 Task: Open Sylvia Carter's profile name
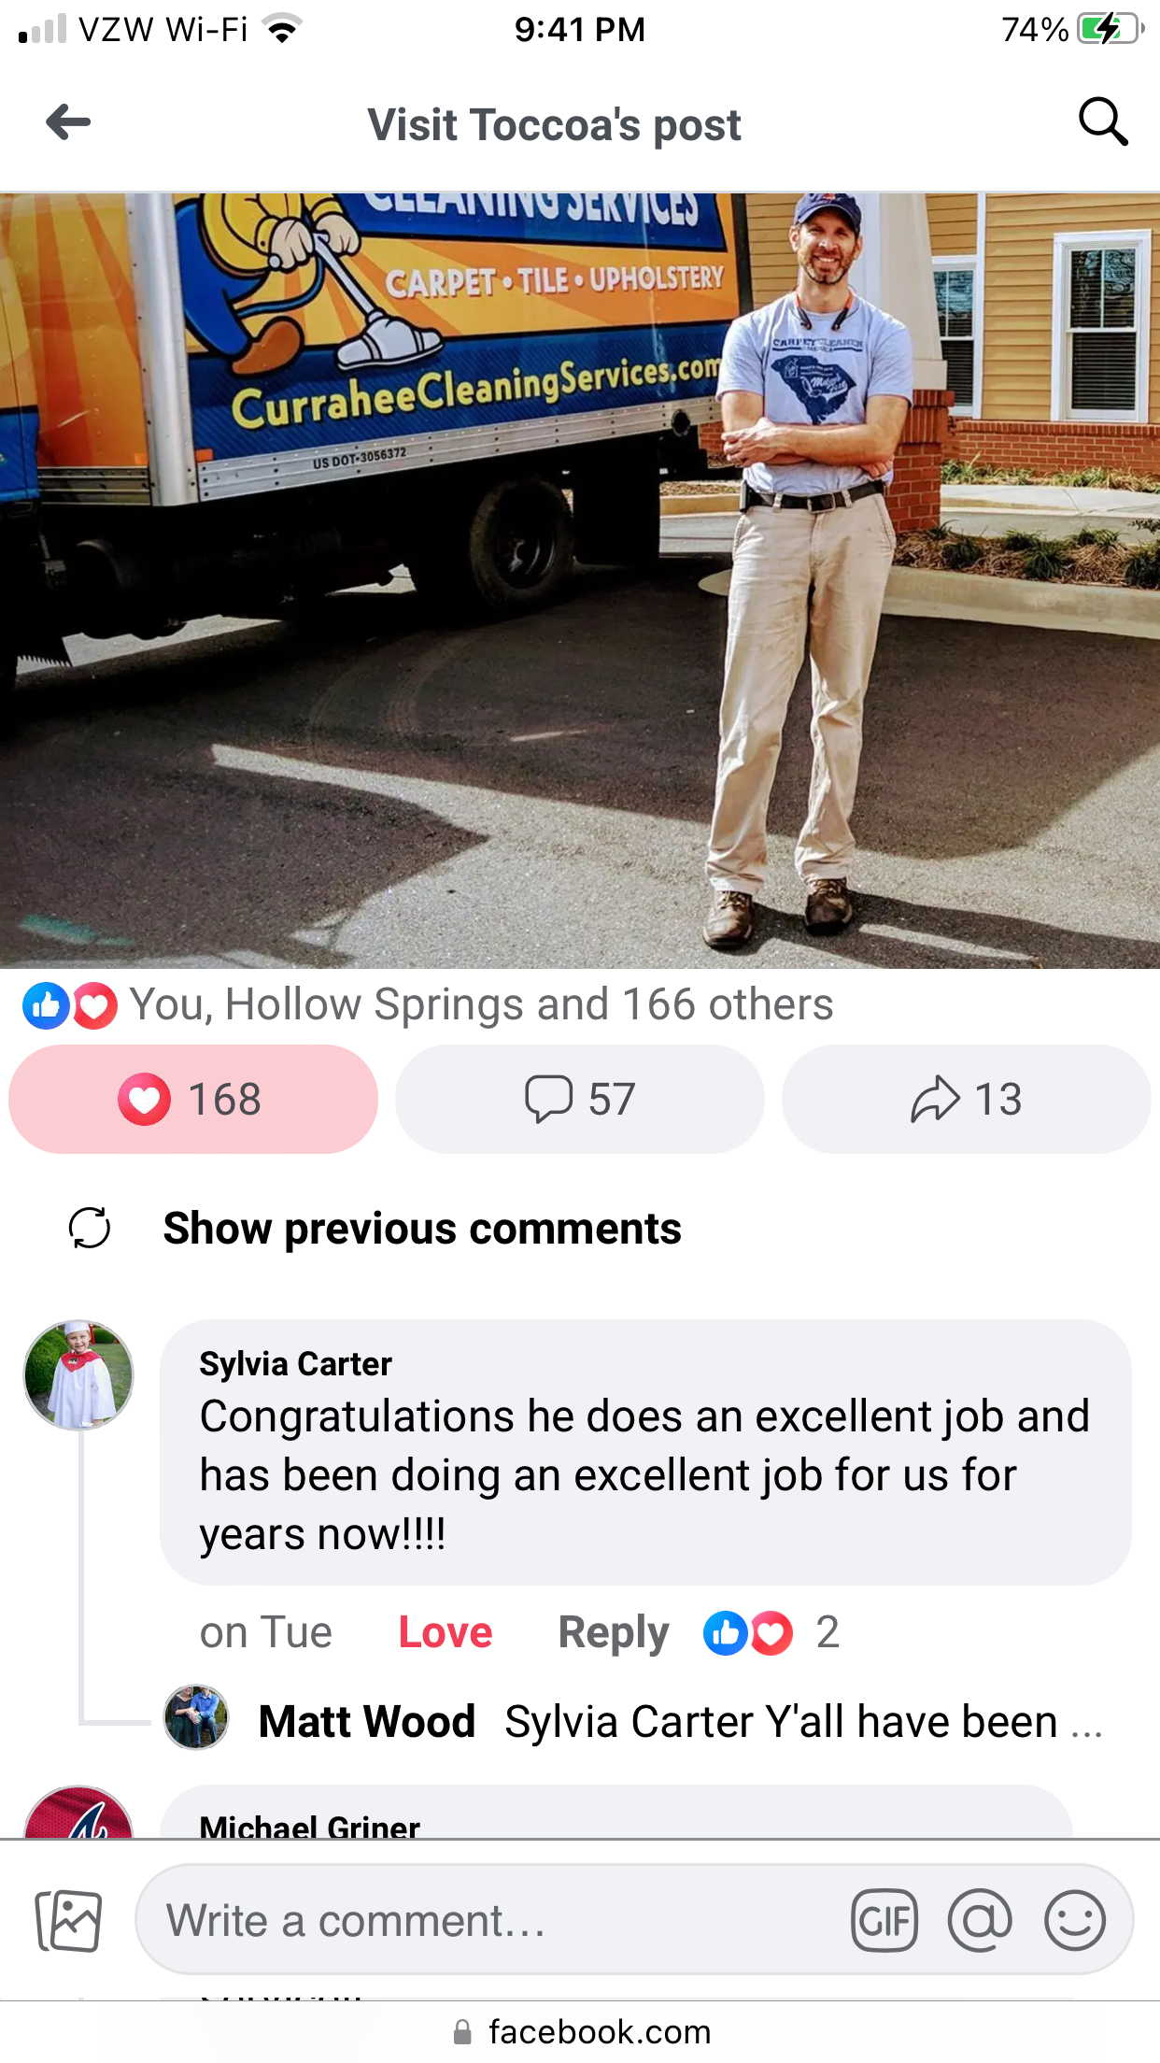click(x=296, y=1364)
